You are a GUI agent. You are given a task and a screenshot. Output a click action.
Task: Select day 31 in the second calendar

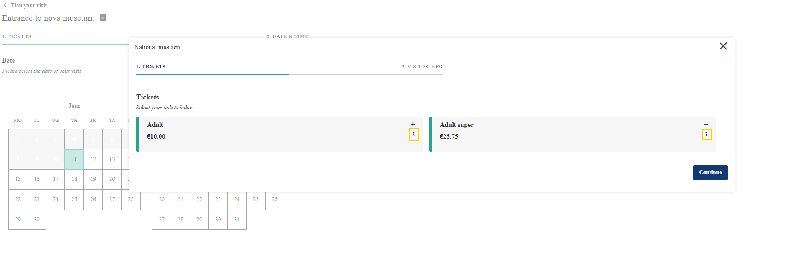237,220
